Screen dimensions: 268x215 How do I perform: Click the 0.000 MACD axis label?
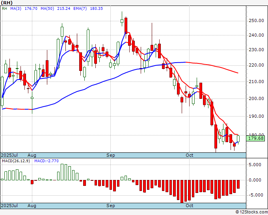[x=255, y=180]
